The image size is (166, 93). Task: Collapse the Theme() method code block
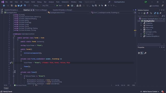click(x=13, y=72)
